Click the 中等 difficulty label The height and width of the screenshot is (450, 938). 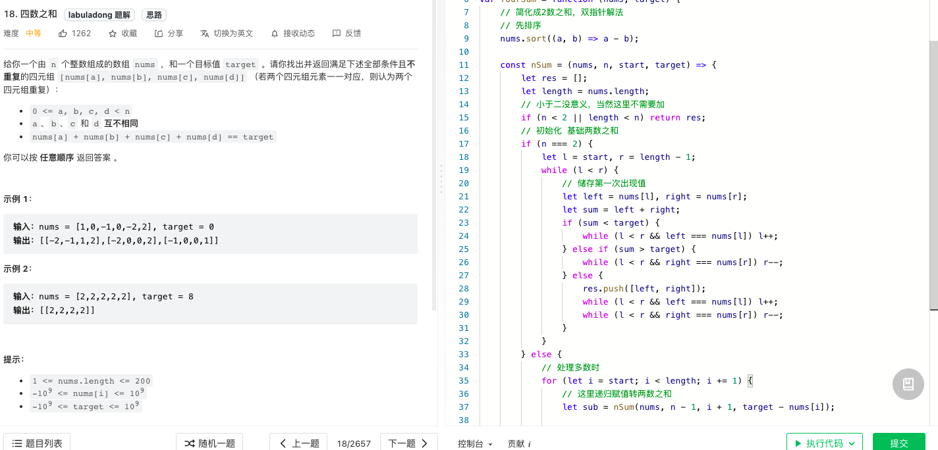pos(34,34)
